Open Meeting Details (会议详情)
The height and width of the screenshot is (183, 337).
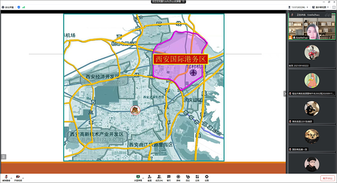click(x=8, y=7)
